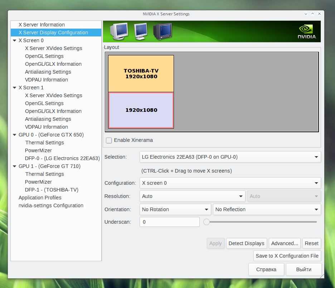This screenshot has height=288, width=335.
Task: Click the Advanced... button
Action: pyautogui.click(x=285, y=243)
